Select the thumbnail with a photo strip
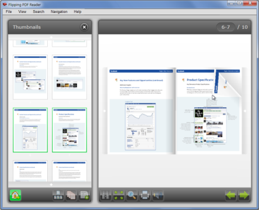The width and height of the screenshot is (259, 210). 70,77
